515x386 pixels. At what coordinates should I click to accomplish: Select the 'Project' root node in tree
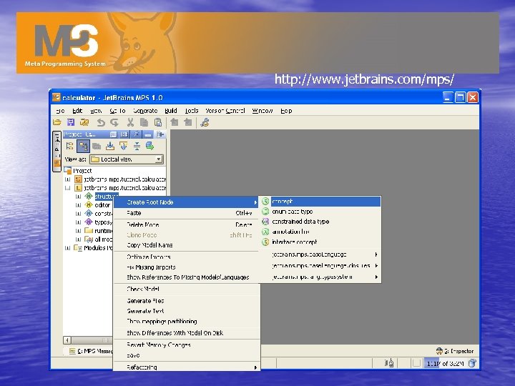click(x=82, y=171)
